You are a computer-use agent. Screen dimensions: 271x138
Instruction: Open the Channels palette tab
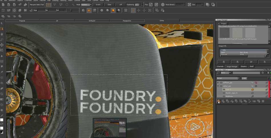pos(220,66)
